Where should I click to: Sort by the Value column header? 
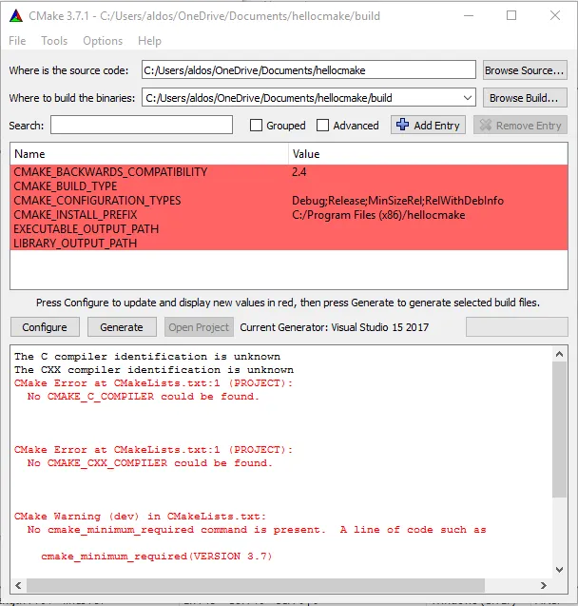428,154
